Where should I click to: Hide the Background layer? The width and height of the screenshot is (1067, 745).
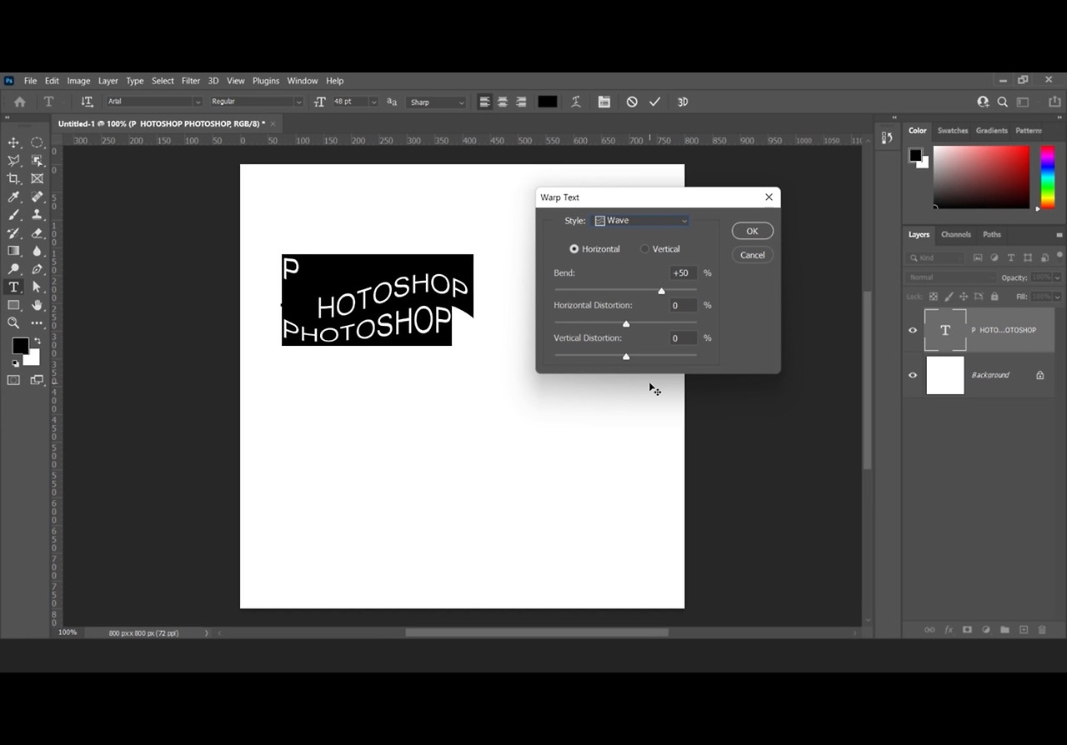point(913,375)
